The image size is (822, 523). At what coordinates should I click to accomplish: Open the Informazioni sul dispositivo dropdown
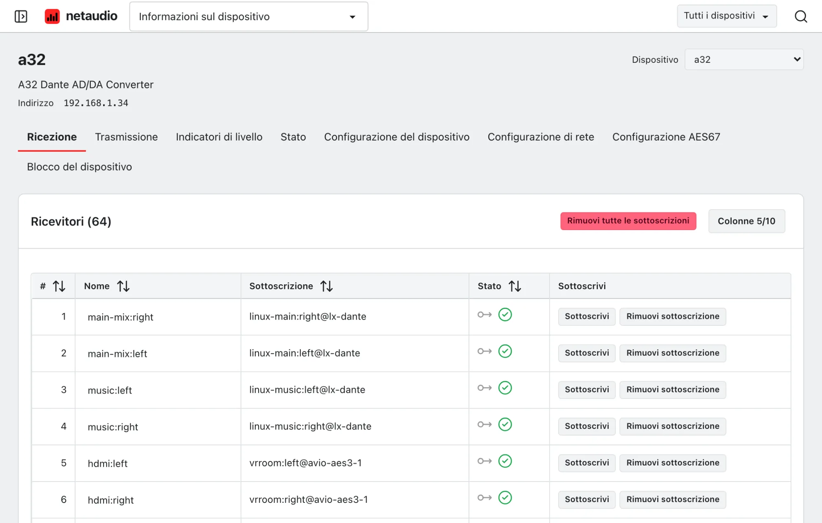pyautogui.click(x=249, y=16)
